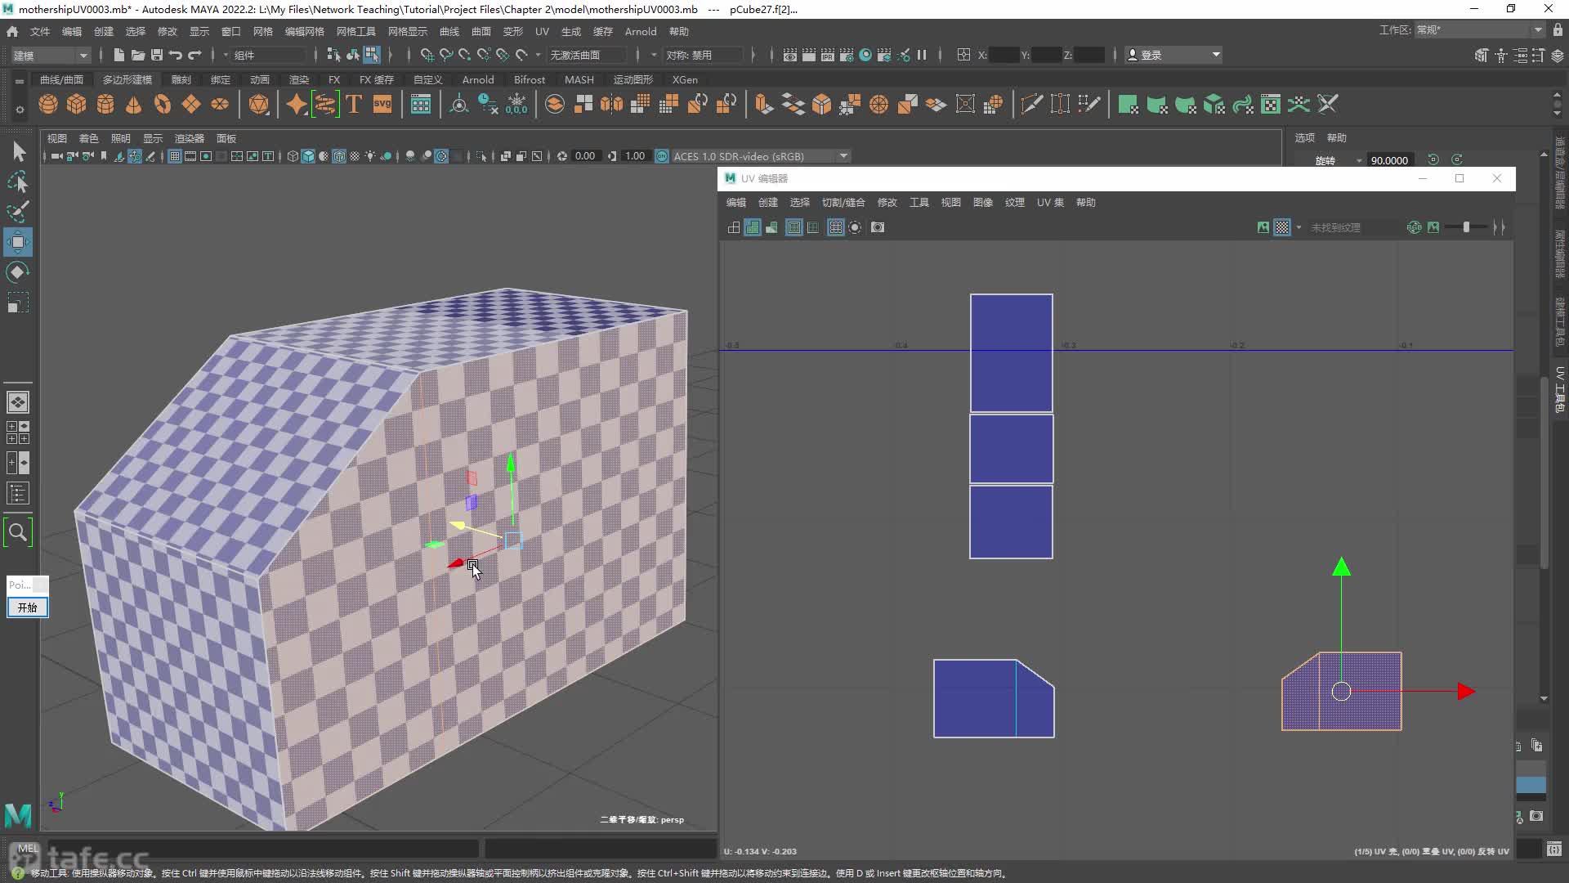This screenshot has height=883, width=1569.
Task: Select the Lasso tool in the toolbox
Action: pos(18,182)
